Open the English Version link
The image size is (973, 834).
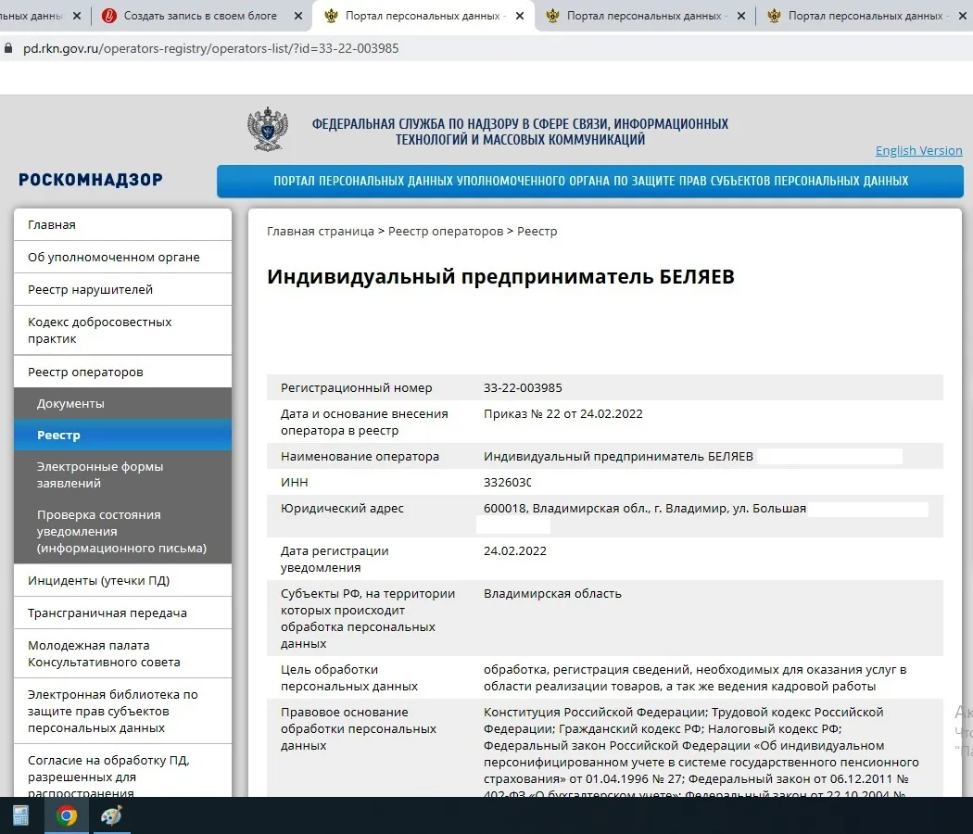pos(918,151)
